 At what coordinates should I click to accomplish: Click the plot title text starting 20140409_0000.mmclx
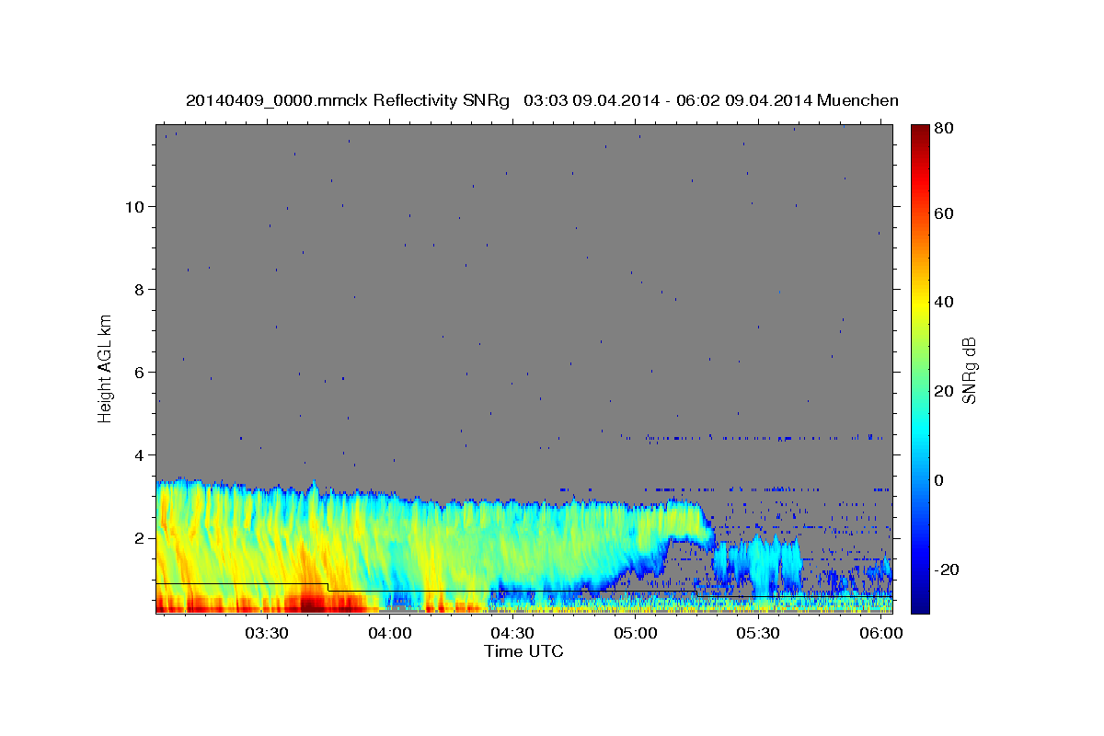tap(542, 99)
